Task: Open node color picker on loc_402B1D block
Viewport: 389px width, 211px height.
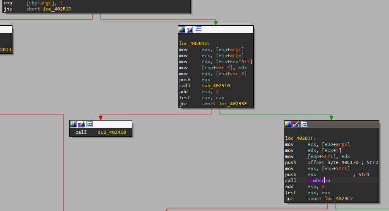Action: click(182, 29)
